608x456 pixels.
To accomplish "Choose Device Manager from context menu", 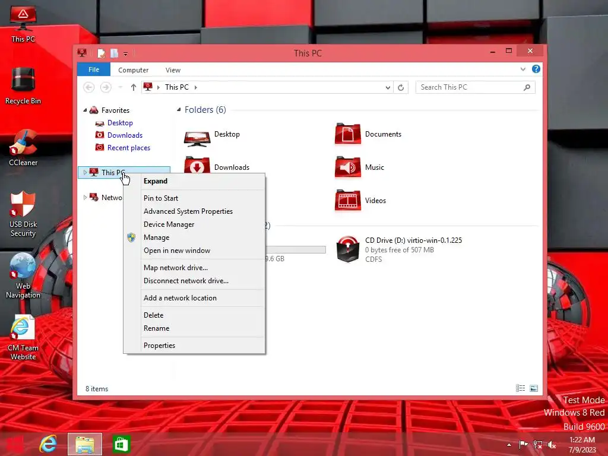I will coord(194,224).
